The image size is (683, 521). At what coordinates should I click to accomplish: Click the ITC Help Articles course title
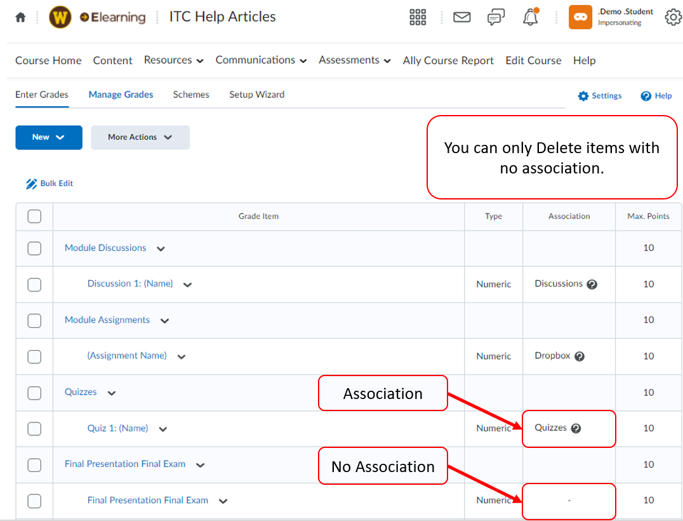[223, 17]
